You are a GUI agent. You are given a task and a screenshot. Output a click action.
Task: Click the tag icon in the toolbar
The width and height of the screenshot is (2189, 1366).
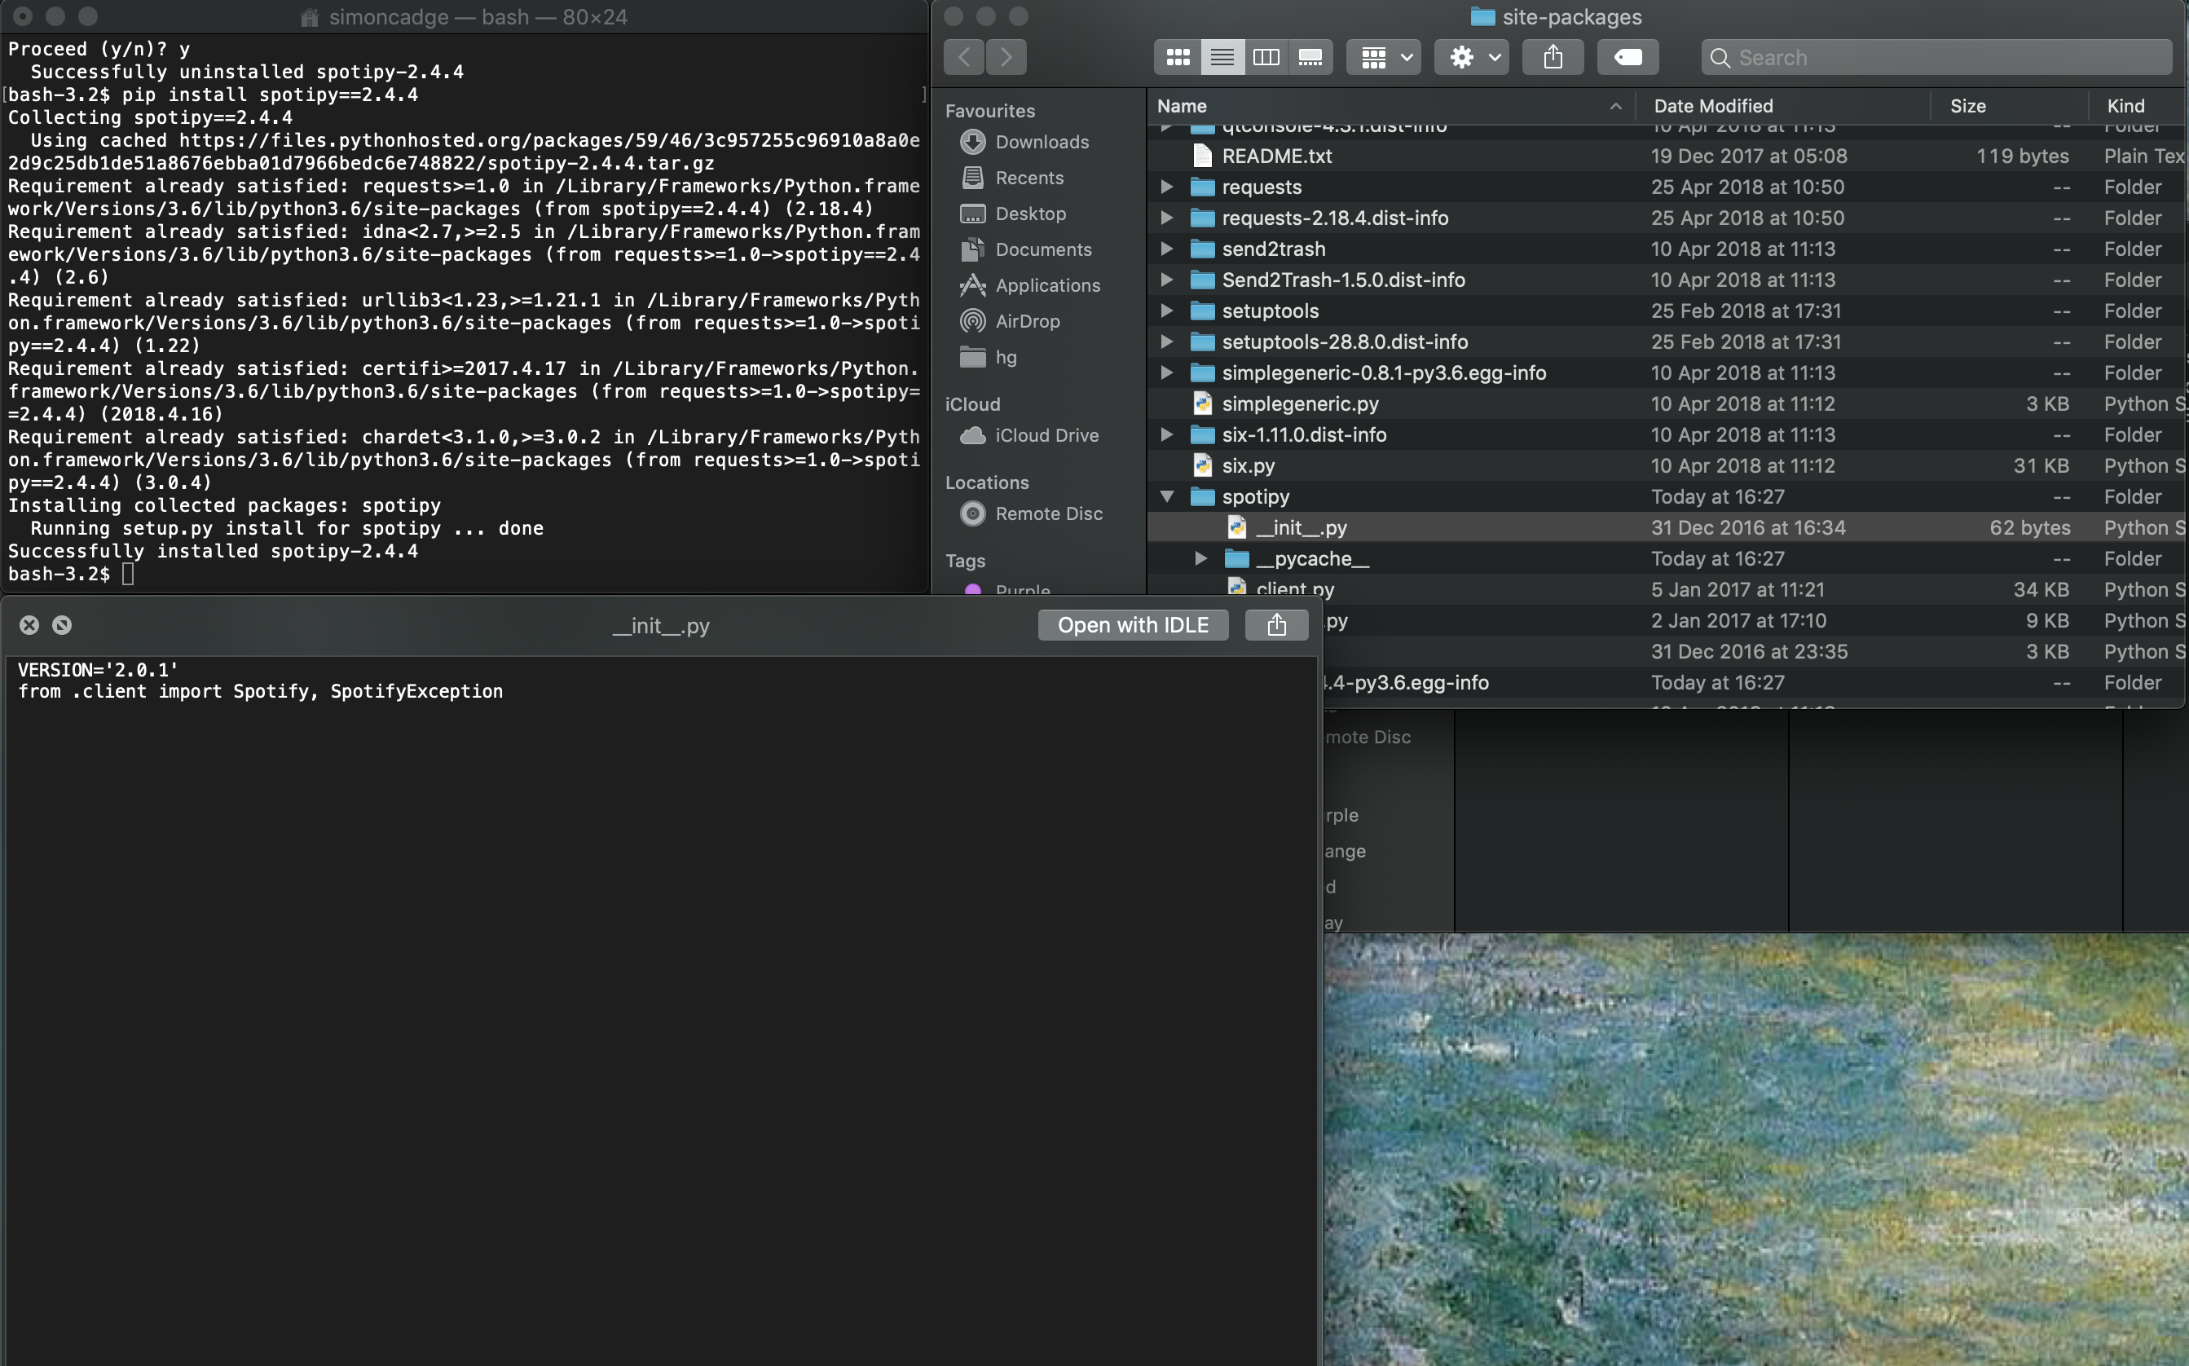(1627, 56)
